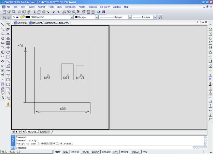Switch to the Drawing1 document tab
Image resolution: width=213 pixels, height=154 pixels.
pyautogui.click(x=20, y=23)
